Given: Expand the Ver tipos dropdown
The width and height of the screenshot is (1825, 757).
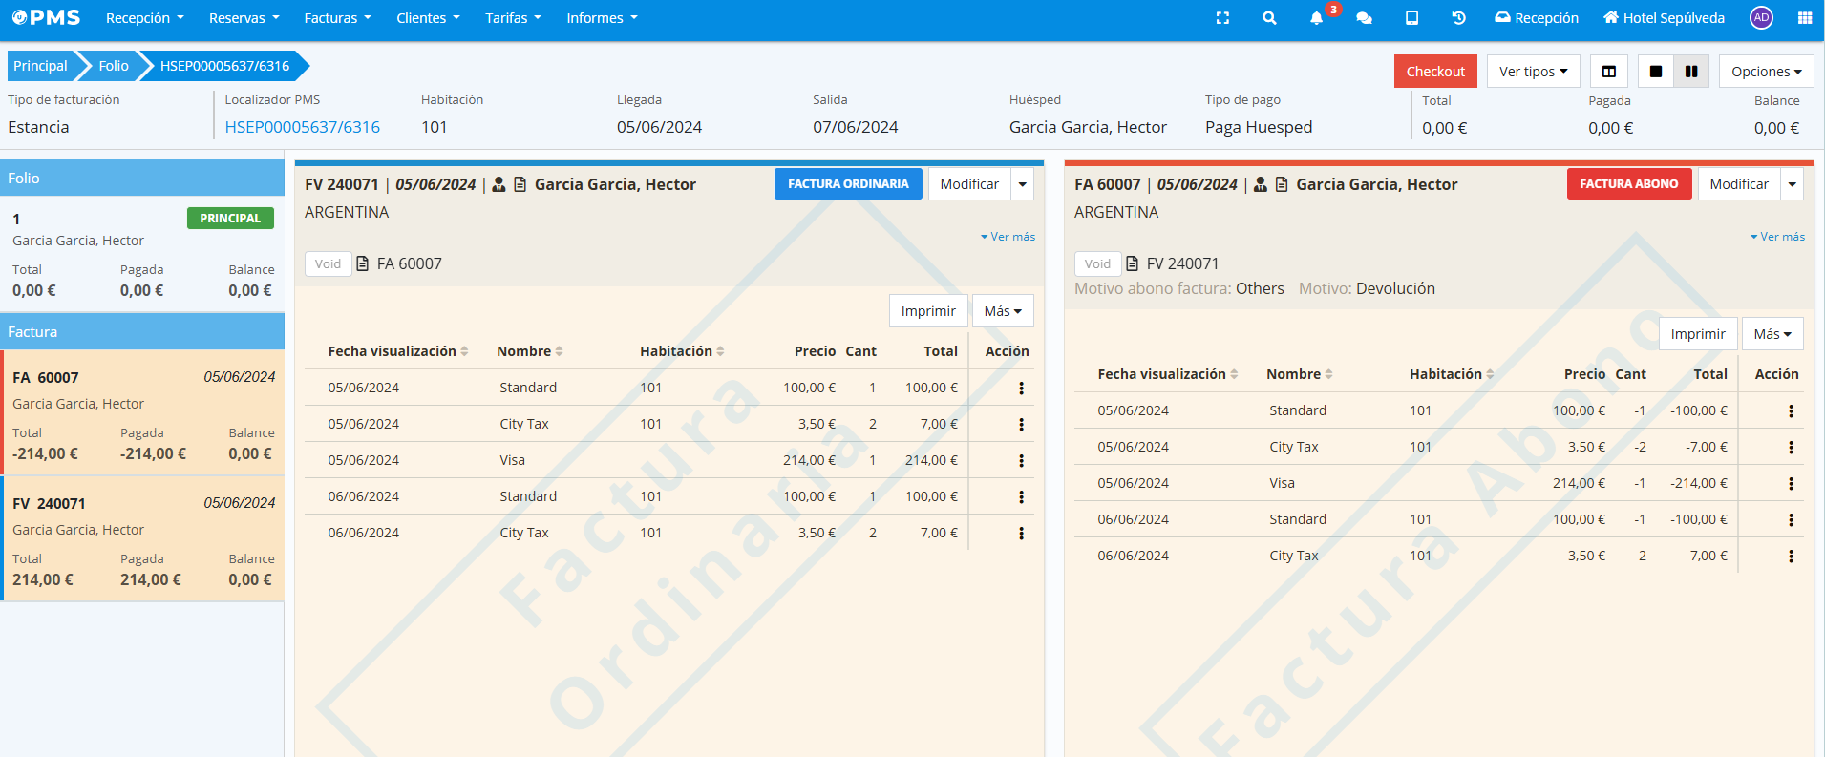Looking at the screenshot, I should click(x=1533, y=72).
